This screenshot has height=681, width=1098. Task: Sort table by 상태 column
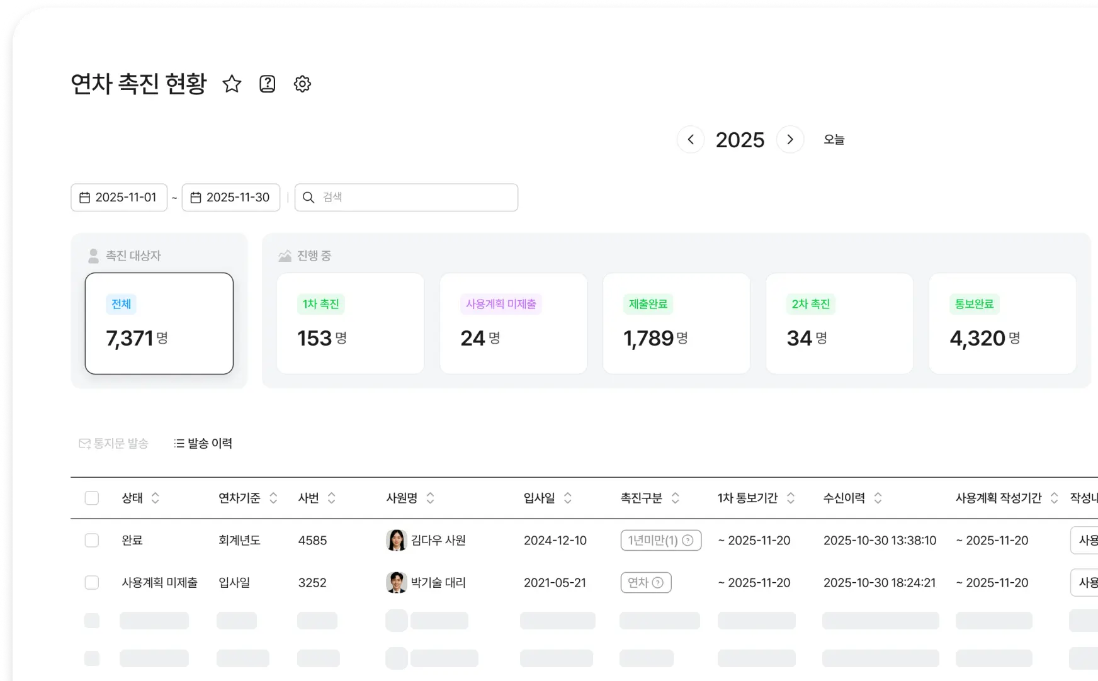[x=155, y=498]
